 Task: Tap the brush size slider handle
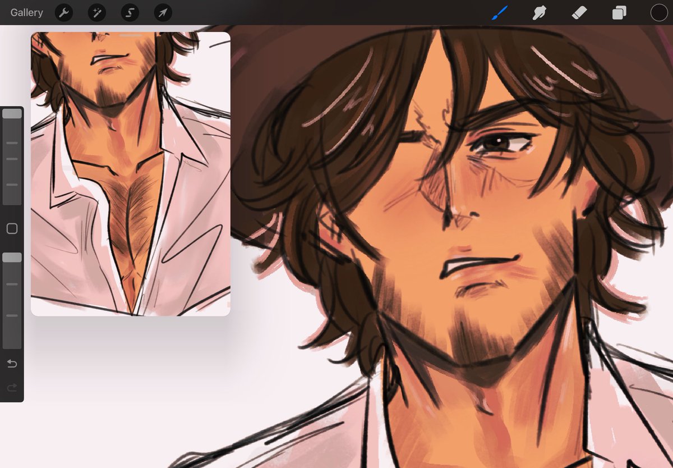click(x=12, y=112)
